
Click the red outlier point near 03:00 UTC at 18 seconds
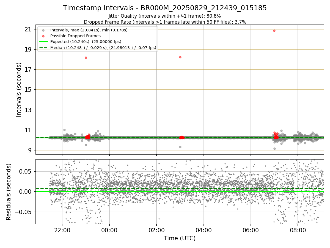[x=180, y=57]
